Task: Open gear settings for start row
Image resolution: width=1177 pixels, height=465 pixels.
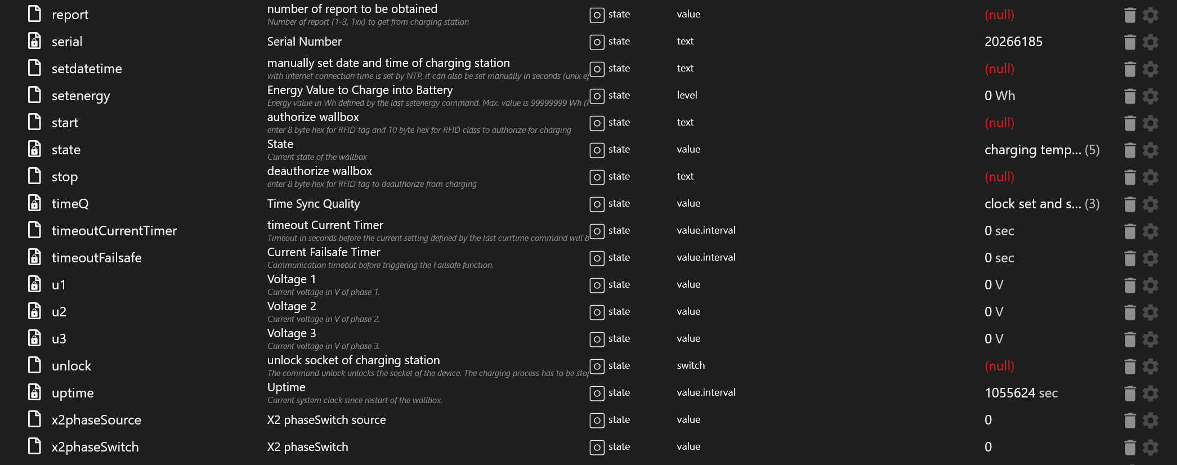Action: 1151,123
